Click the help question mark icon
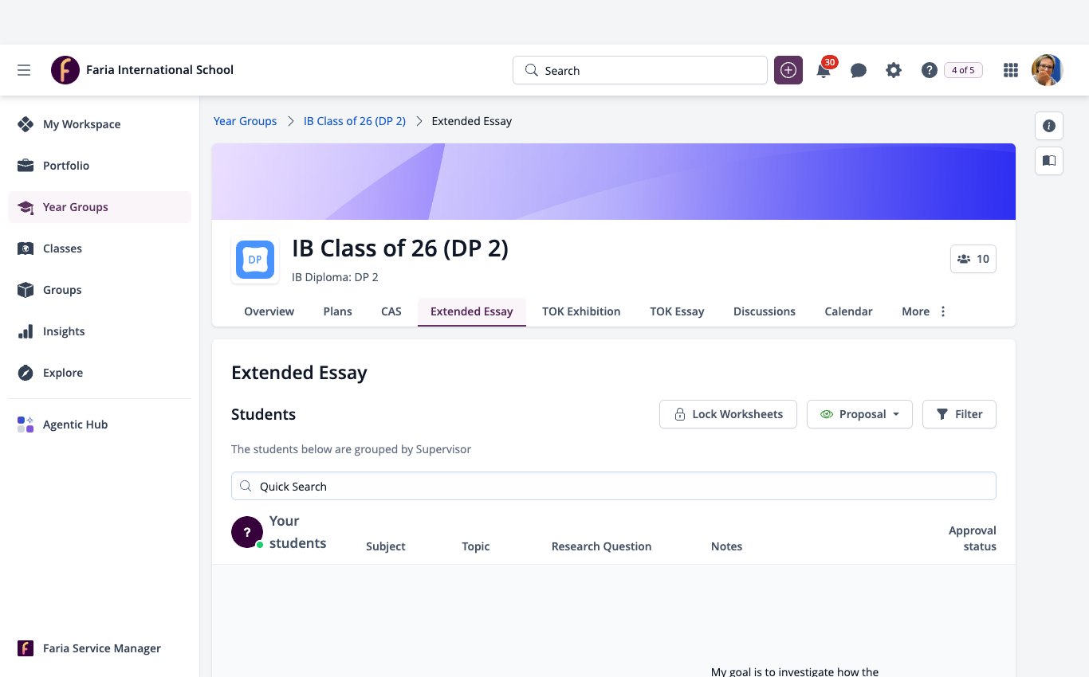 pyautogui.click(x=929, y=70)
